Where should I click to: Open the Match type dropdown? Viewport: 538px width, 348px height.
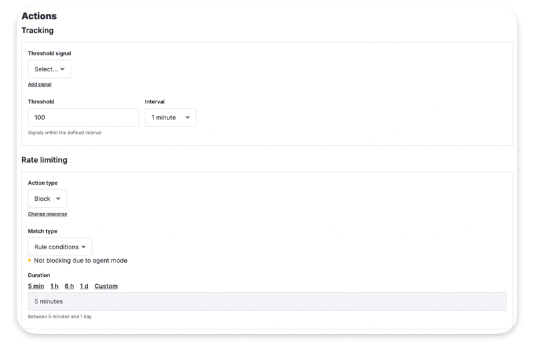click(x=59, y=247)
